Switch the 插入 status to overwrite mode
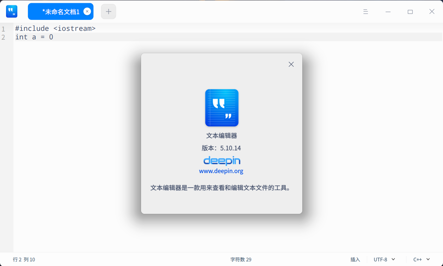The image size is (443, 266). click(x=355, y=259)
